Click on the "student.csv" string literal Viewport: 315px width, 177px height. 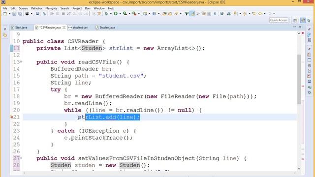pos(121,76)
